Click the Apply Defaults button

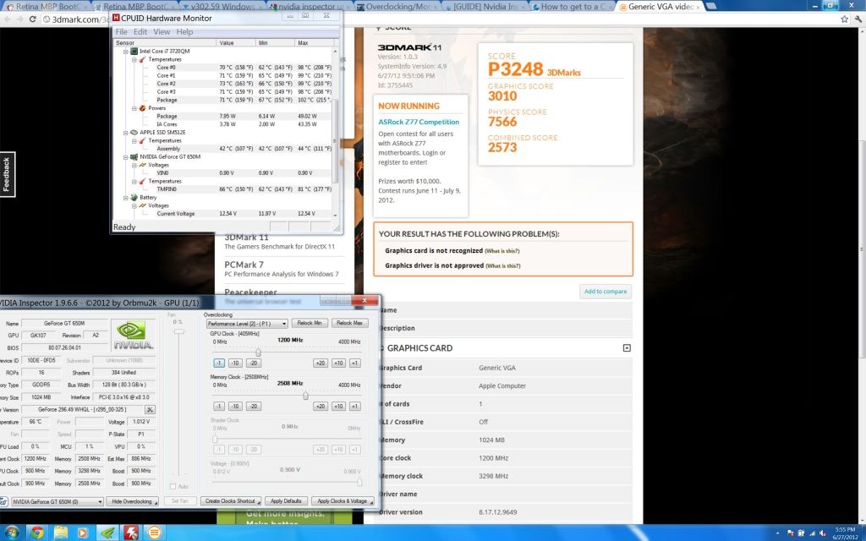coord(286,501)
